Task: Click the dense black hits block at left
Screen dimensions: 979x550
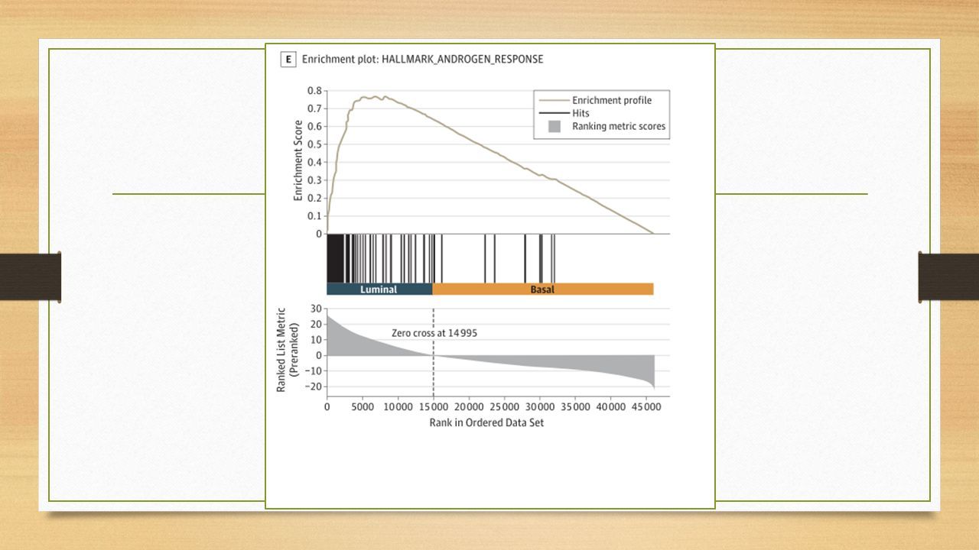Action: pyautogui.click(x=335, y=258)
